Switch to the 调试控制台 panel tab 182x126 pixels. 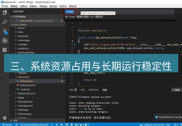[x=94, y=90]
